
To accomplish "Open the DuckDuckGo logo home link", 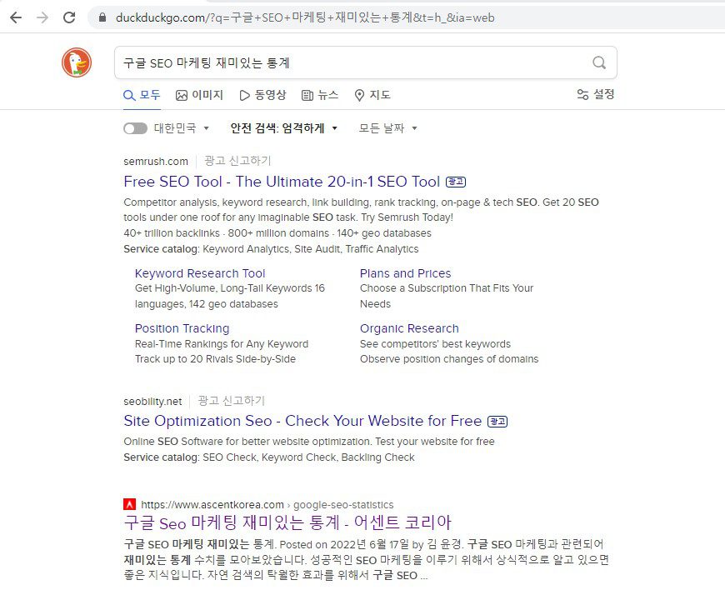I will tap(77, 62).
